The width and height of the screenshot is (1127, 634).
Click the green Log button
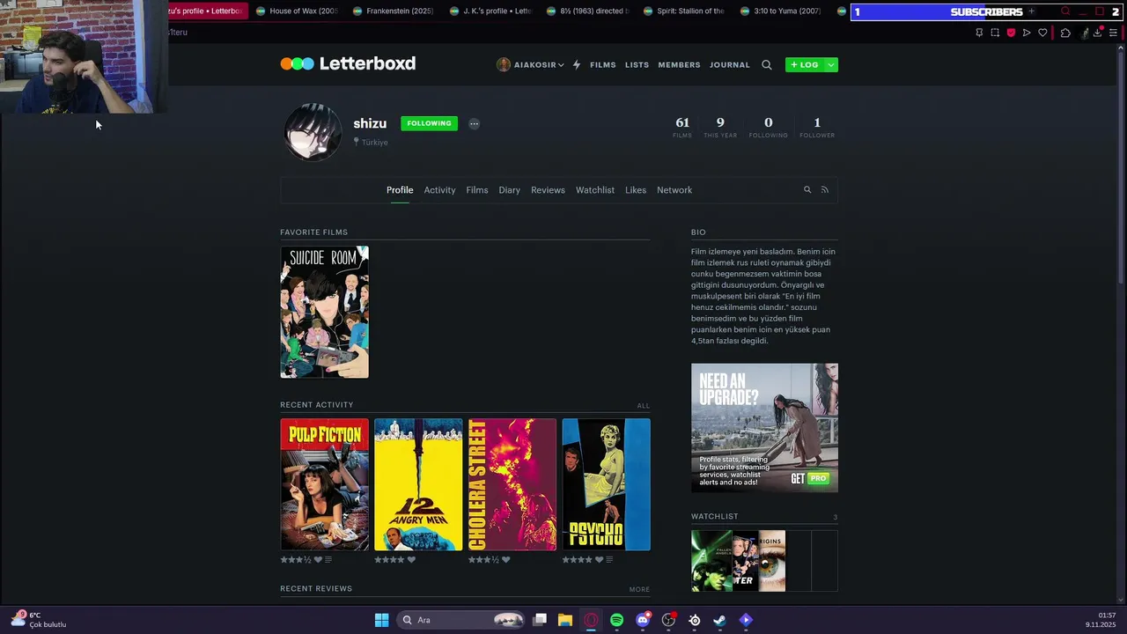pyautogui.click(x=805, y=65)
